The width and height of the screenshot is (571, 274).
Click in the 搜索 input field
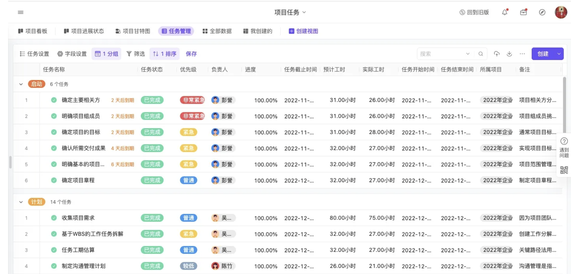[x=441, y=54]
